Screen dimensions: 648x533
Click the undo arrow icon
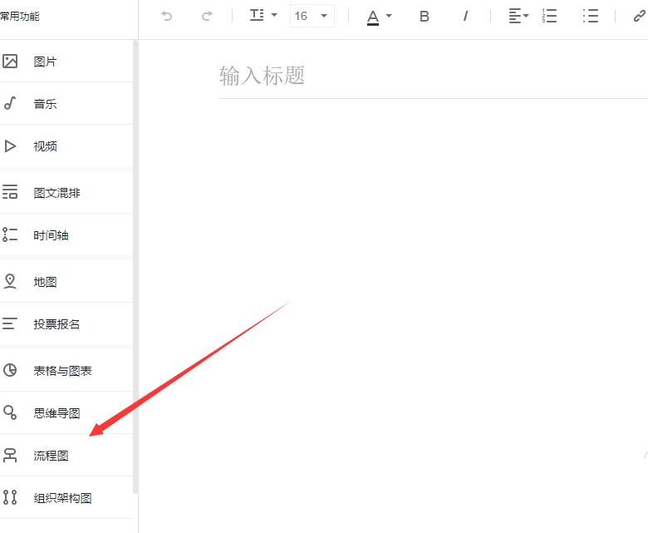[x=166, y=16]
